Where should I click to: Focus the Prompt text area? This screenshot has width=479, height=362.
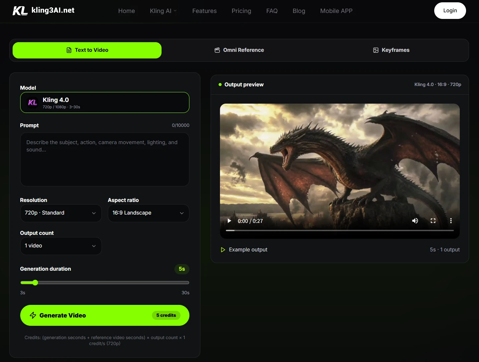pyautogui.click(x=105, y=159)
